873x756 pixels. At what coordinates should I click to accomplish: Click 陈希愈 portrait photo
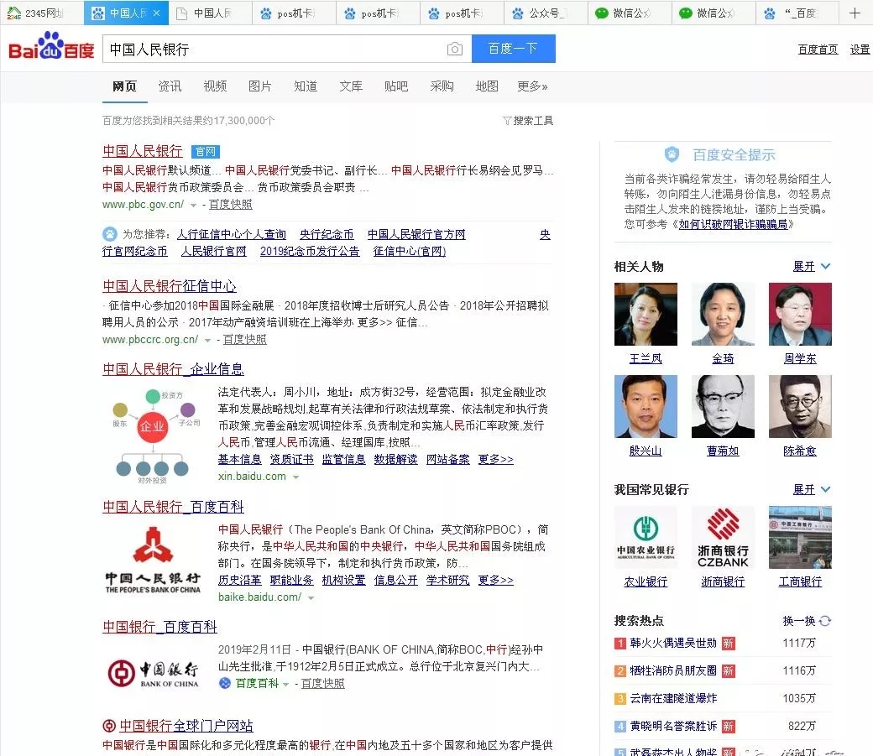[800, 406]
